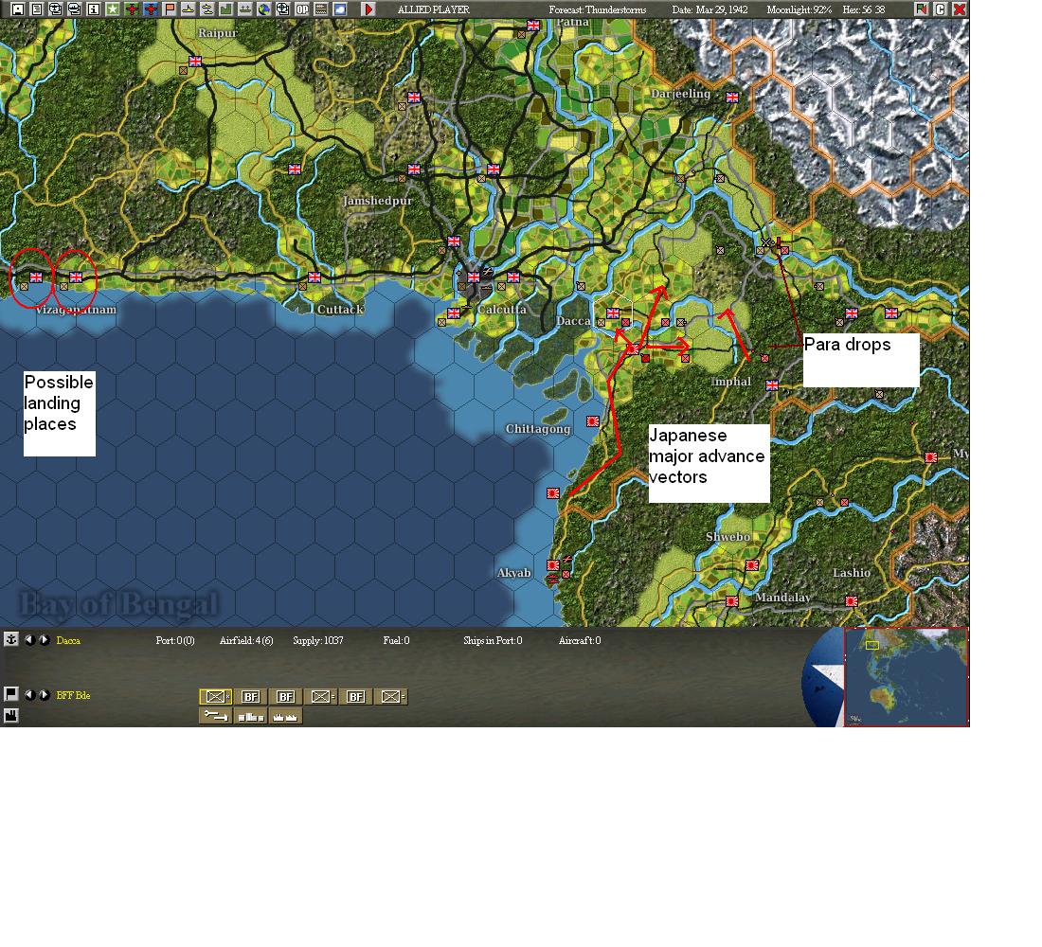Click the Calcutta city hex

pyautogui.click(x=474, y=277)
